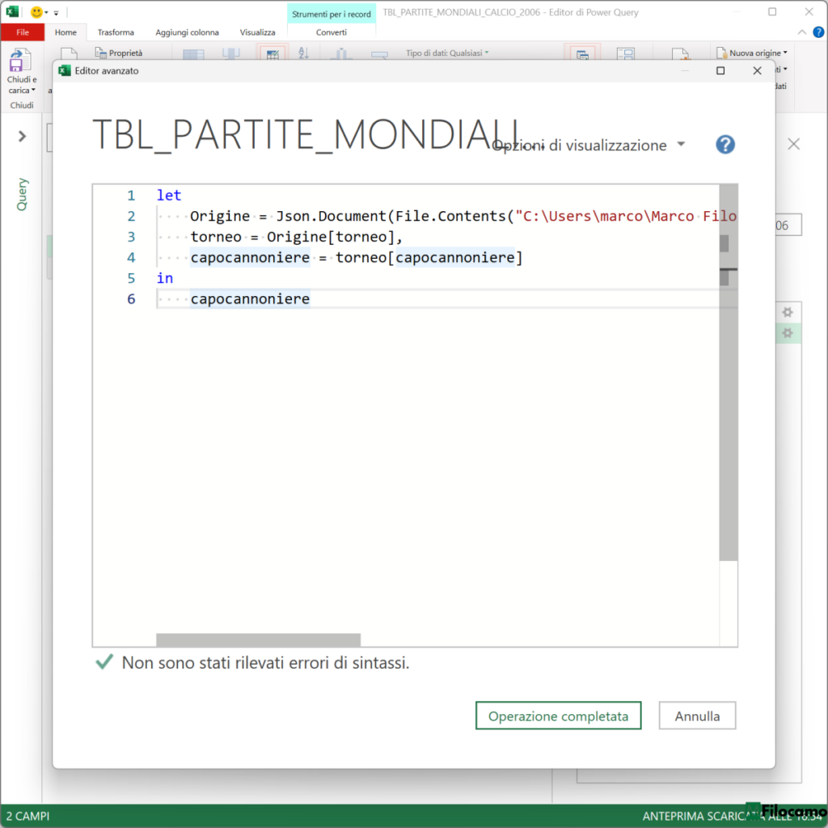Expand the smiley feedback dropdown arrow

[x=46, y=12]
